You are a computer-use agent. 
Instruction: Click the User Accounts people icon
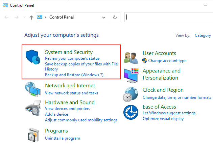pyautogui.click(x=131, y=58)
